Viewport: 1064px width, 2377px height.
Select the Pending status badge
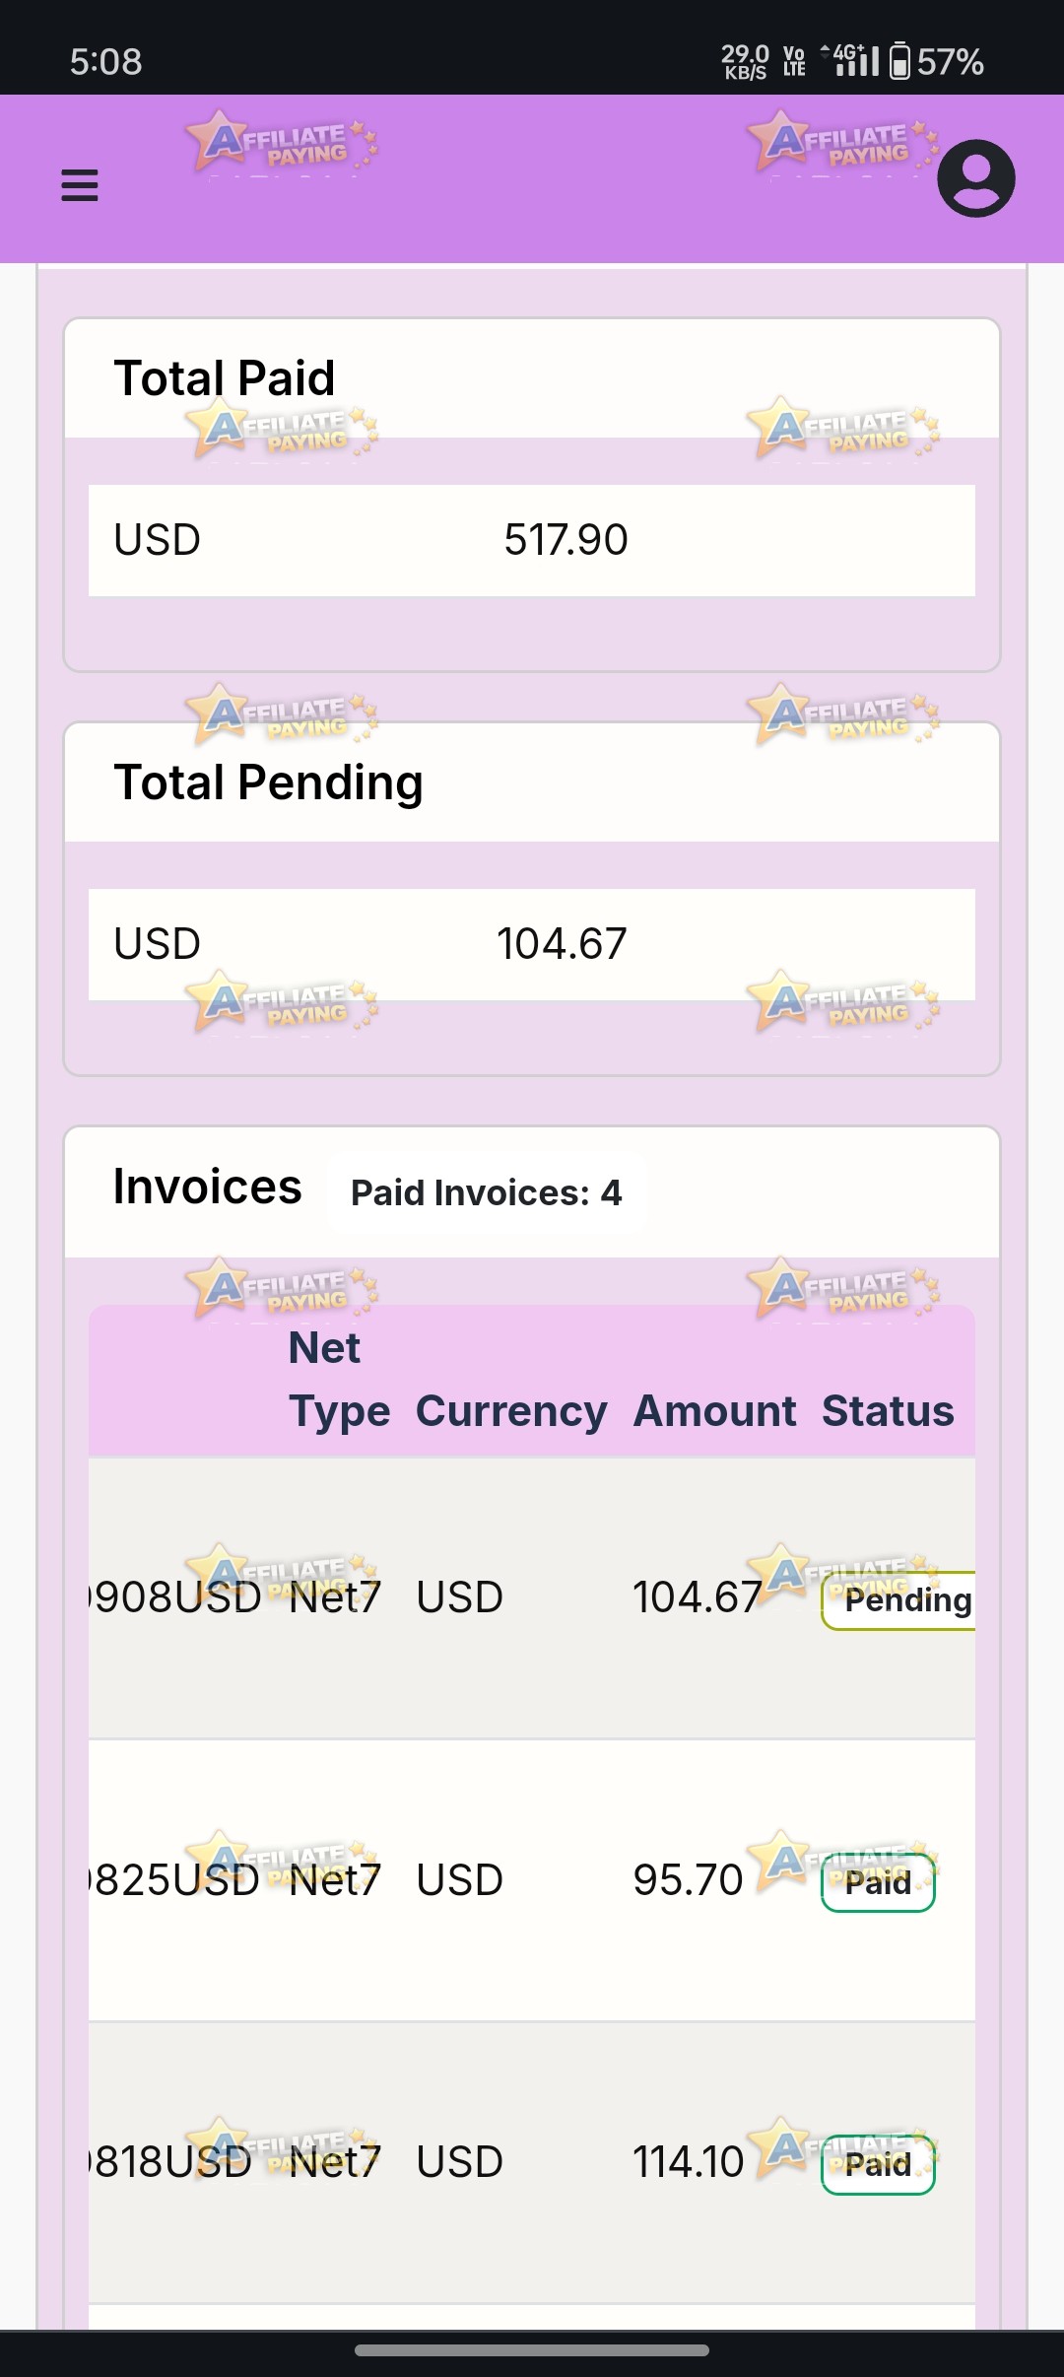898,1600
